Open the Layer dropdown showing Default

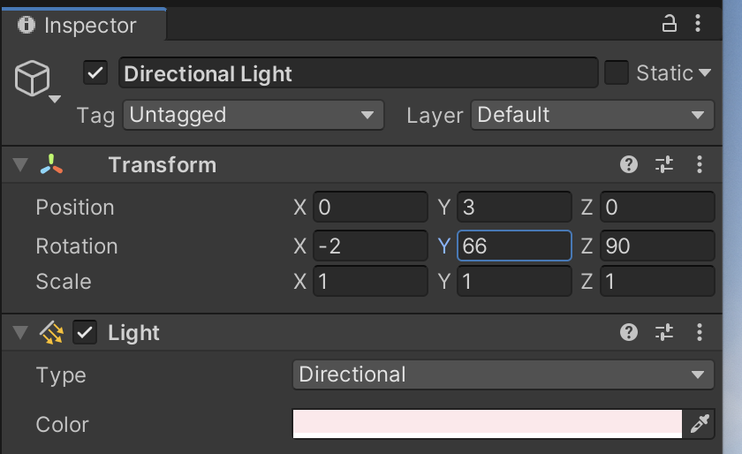click(x=592, y=115)
